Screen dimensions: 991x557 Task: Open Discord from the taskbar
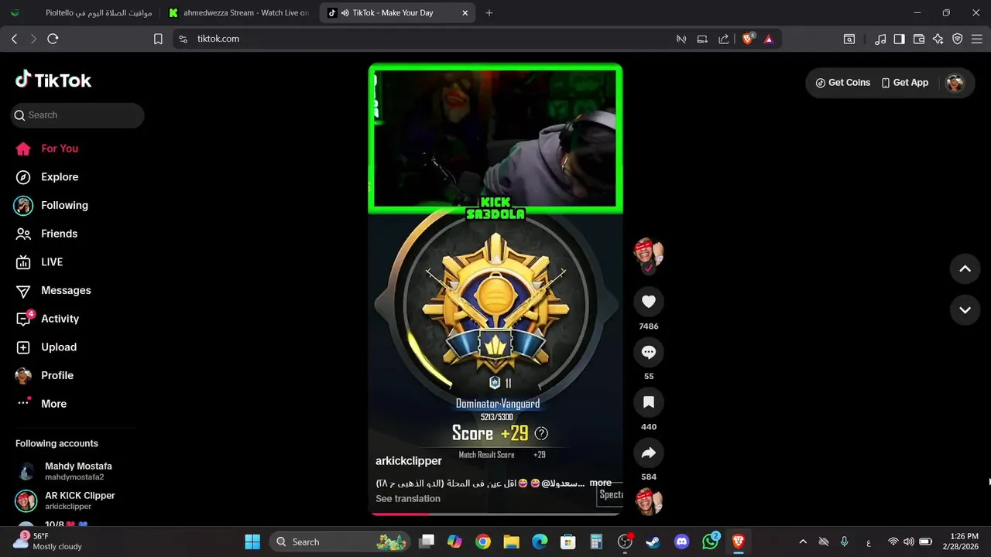coord(682,542)
